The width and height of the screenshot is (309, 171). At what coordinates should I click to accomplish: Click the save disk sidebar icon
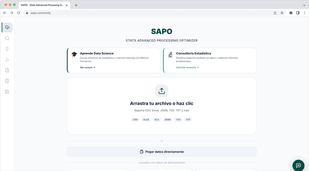coord(7,92)
